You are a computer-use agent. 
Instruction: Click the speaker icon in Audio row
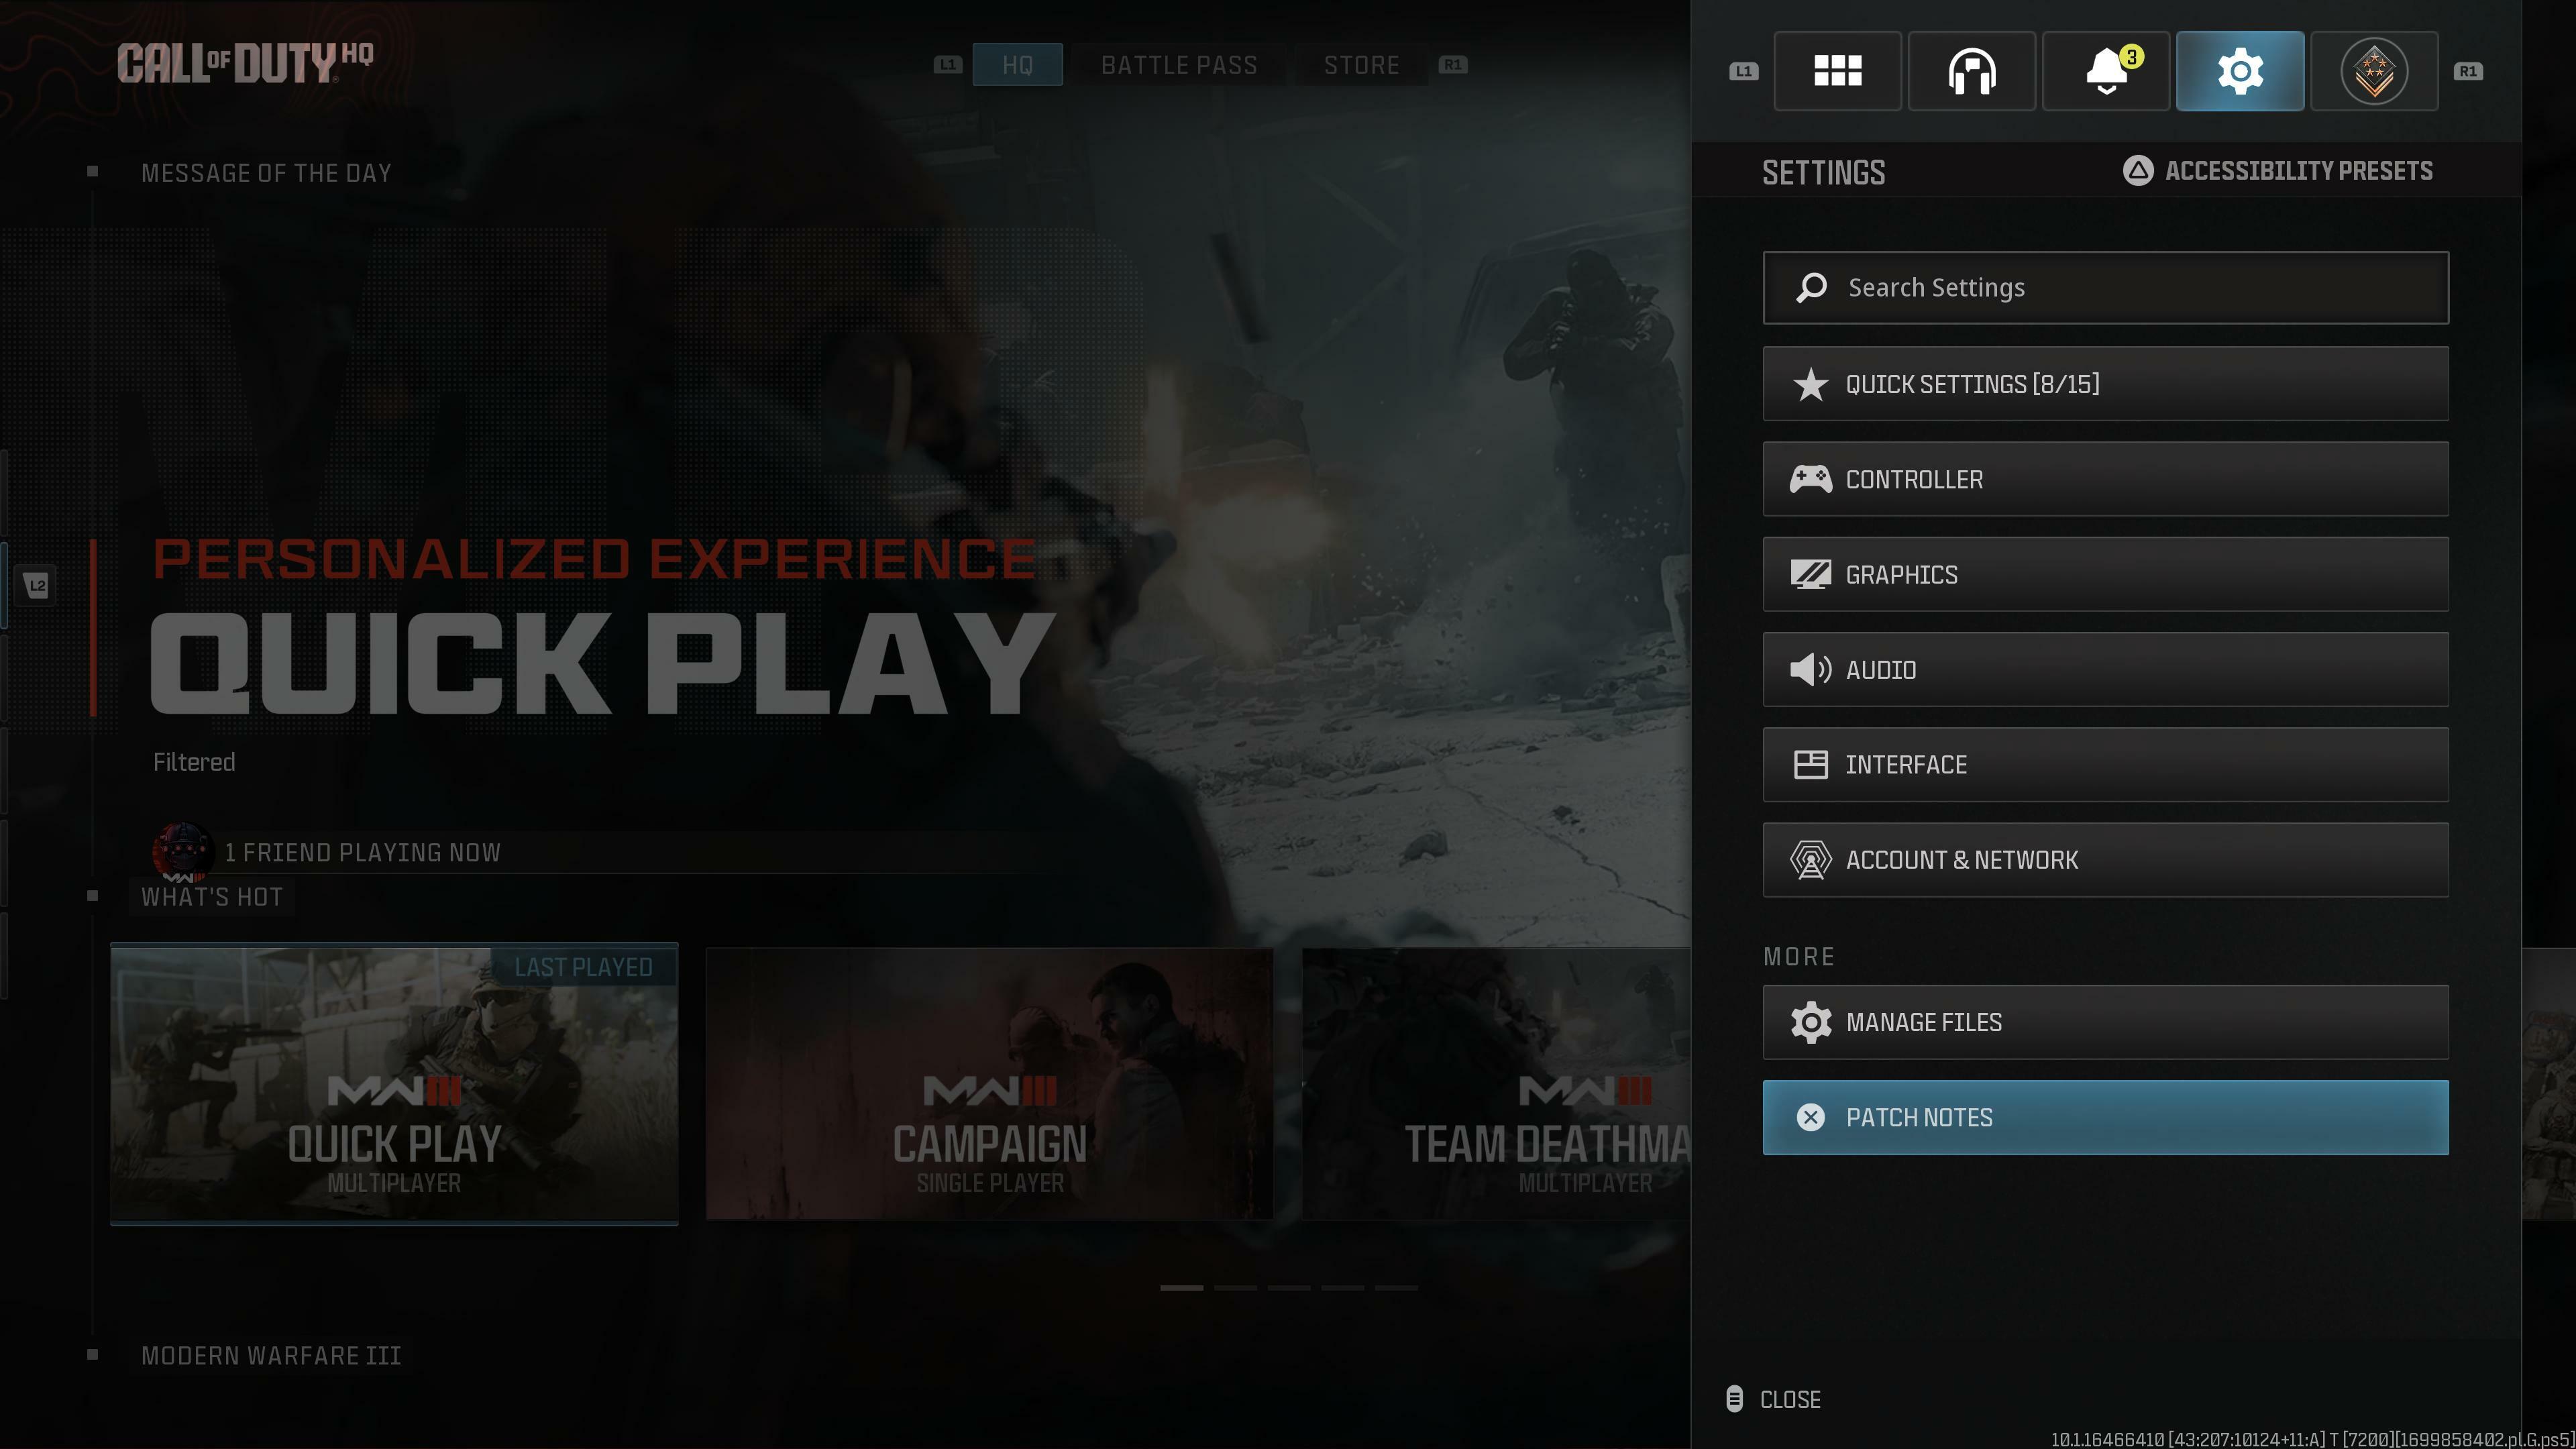pyautogui.click(x=1810, y=669)
